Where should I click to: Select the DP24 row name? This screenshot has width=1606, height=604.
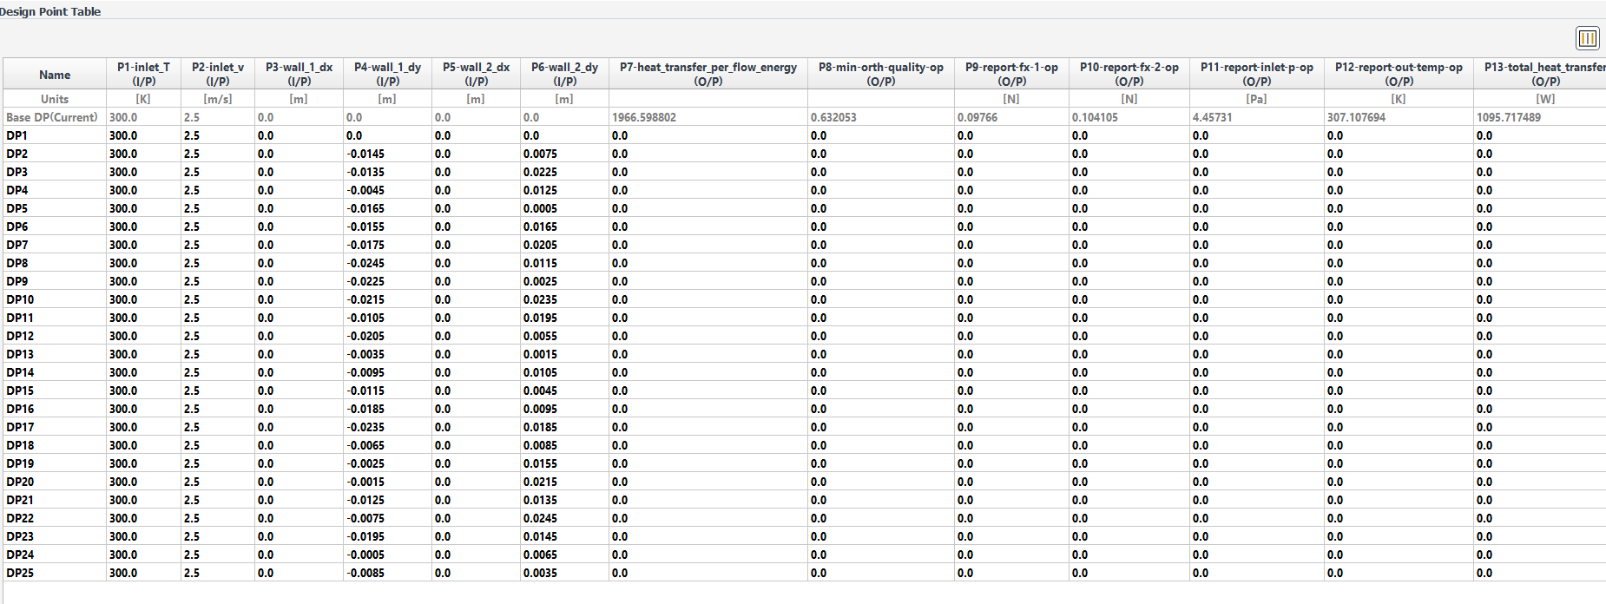pyautogui.click(x=20, y=555)
